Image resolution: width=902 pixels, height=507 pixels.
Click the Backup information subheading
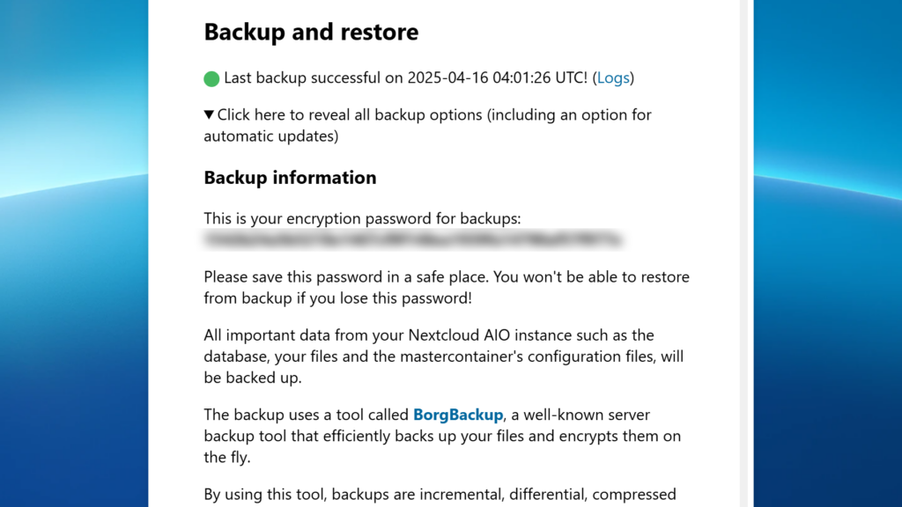coord(290,177)
